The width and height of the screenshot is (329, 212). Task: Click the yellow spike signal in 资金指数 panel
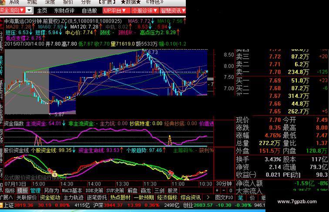[170, 141]
